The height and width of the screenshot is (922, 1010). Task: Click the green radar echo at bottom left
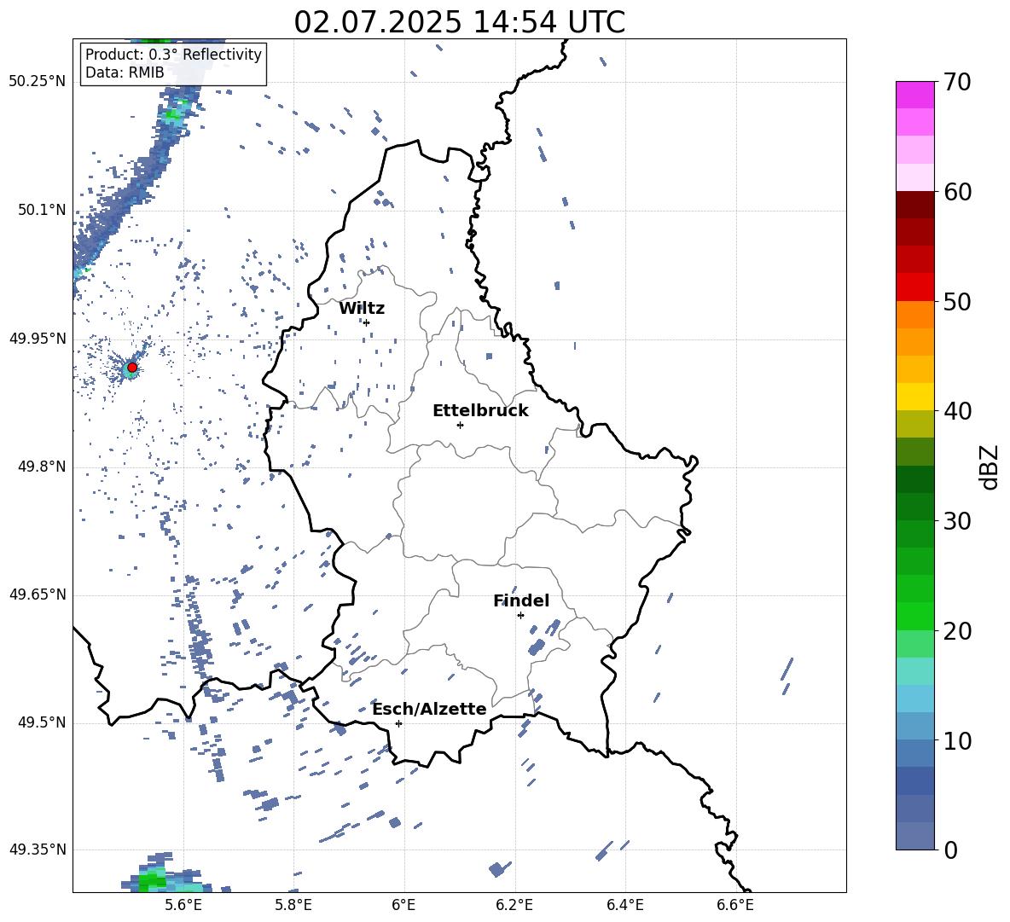pos(151,879)
